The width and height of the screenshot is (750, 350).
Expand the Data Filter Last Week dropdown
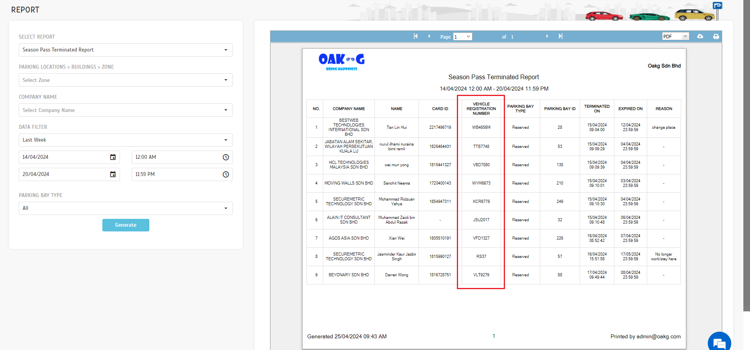125,140
